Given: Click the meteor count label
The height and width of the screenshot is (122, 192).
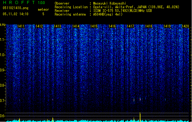Looking at the screenshot, I should [x=43, y=9].
